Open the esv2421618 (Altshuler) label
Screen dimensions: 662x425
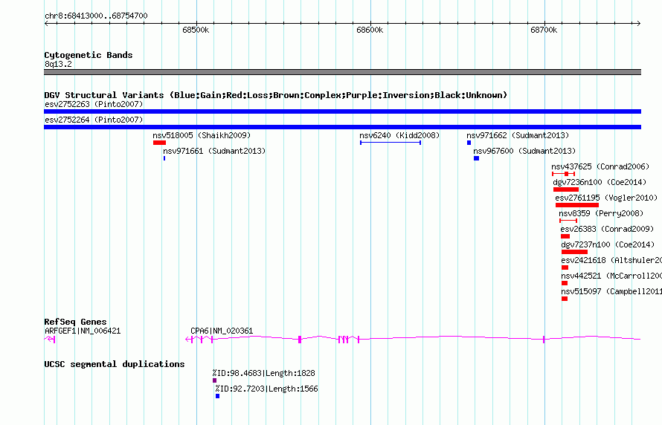click(x=611, y=260)
